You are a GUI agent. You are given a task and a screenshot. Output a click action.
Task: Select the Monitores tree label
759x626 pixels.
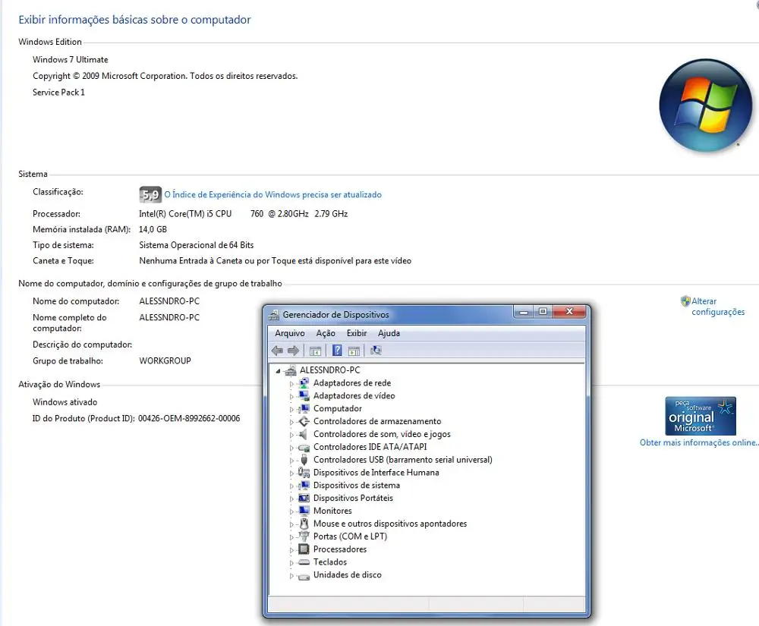[x=332, y=511]
